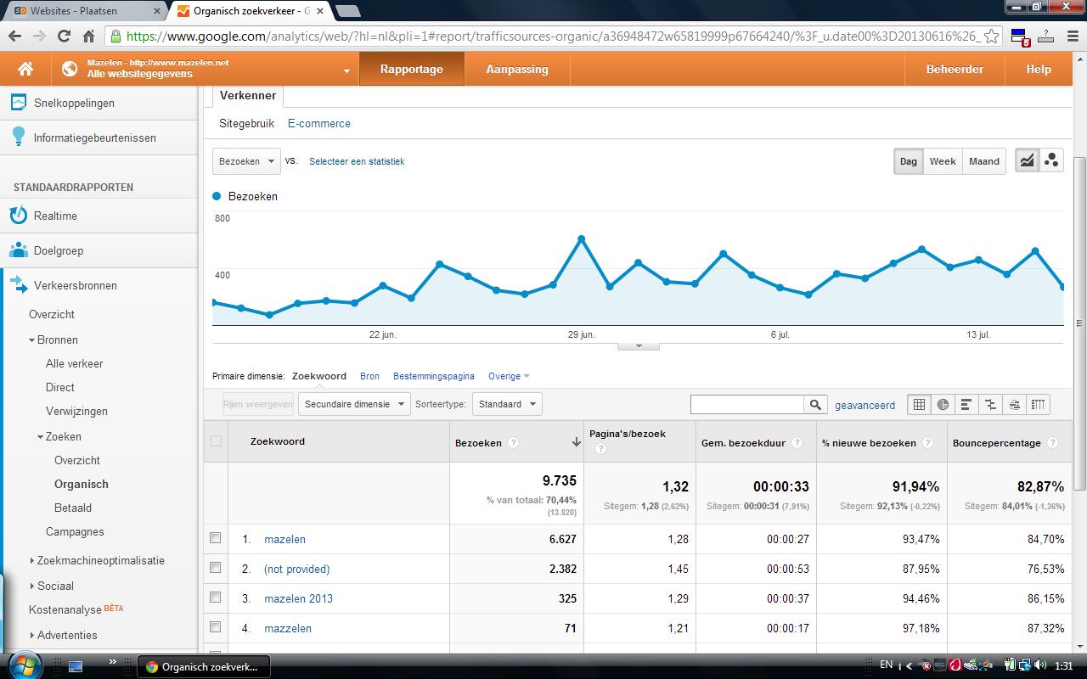Tick checkbox for mazelen row
Image resolution: width=1087 pixels, height=679 pixels.
[215, 538]
